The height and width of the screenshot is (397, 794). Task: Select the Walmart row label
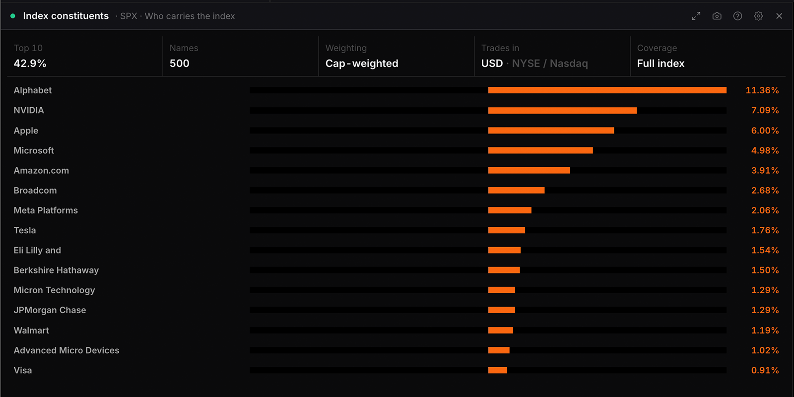tap(31, 330)
